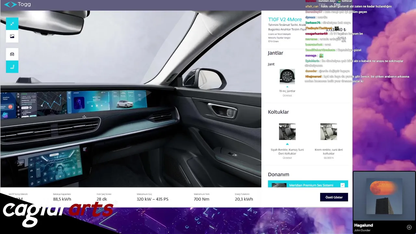The height and width of the screenshot is (234, 416).
Task: Click the Donanım section heading
Action: 278,175
